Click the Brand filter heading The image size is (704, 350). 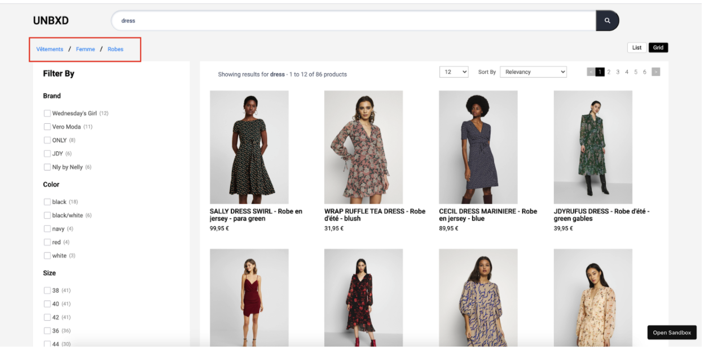52,96
